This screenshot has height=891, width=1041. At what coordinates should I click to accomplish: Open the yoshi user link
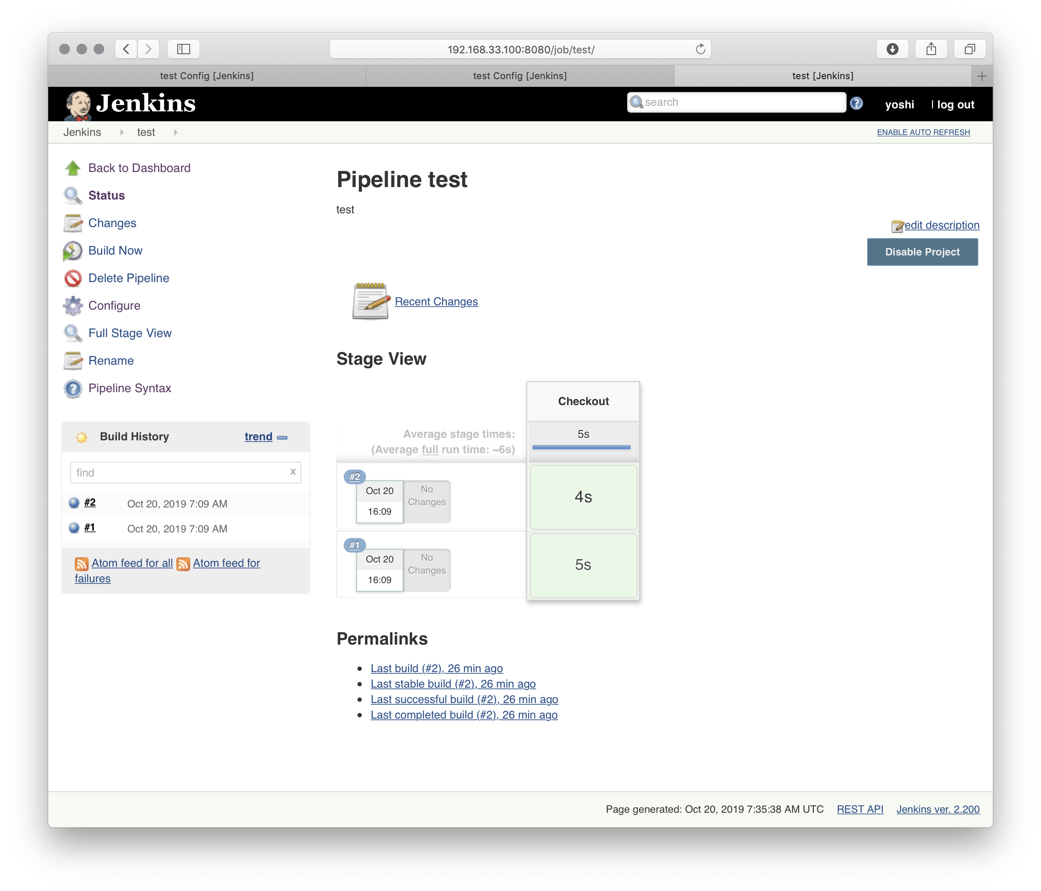click(899, 105)
